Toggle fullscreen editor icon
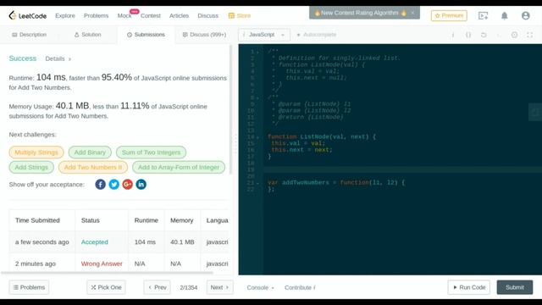Viewport: 542px width, 305px height. tap(529, 35)
